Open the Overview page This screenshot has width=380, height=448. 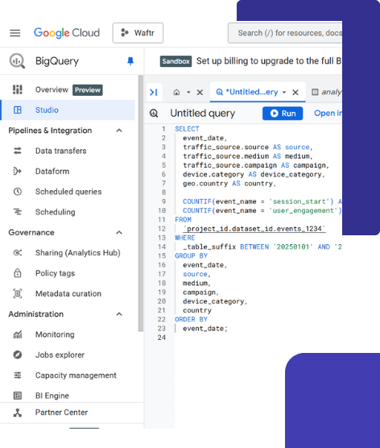(x=52, y=89)
